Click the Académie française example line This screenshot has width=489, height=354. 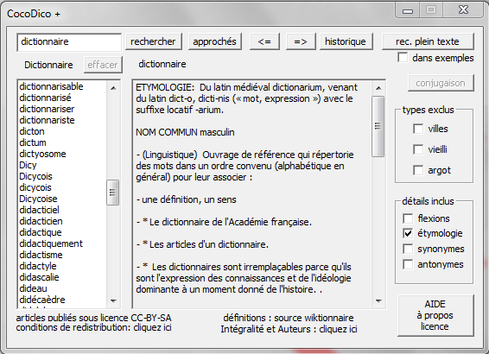(x=224, y=222)
